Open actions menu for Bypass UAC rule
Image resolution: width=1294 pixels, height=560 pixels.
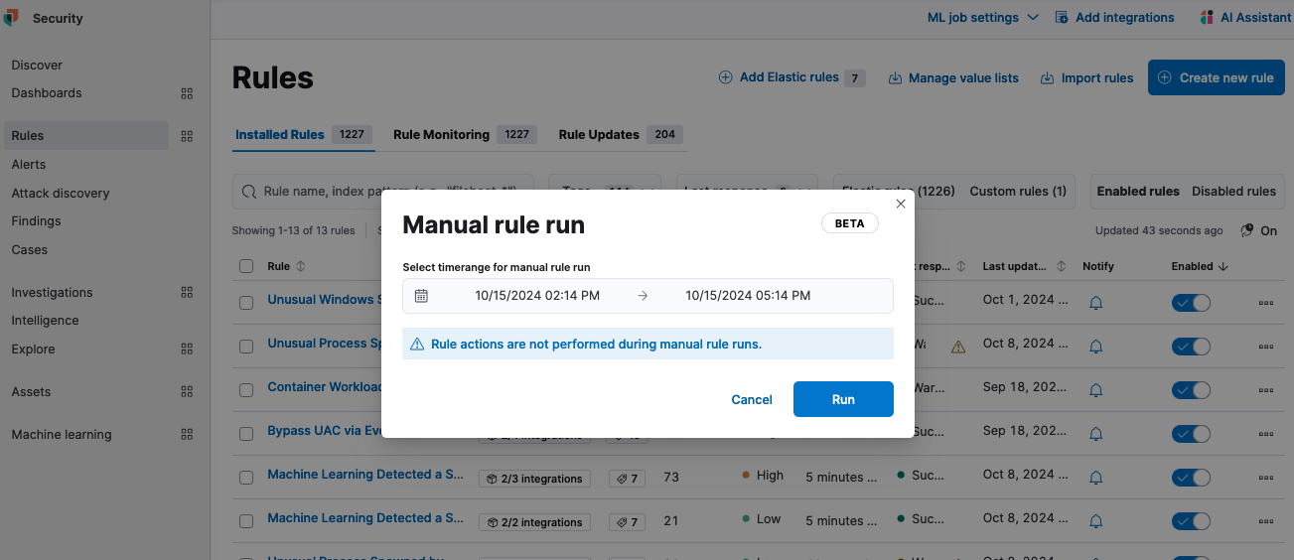[x=1265, y=434]
